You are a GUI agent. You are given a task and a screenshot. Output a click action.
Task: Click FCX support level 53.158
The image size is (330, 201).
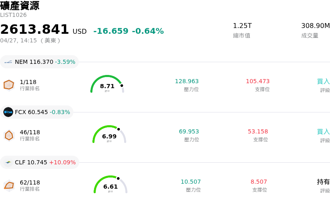[x=258, y=131]
